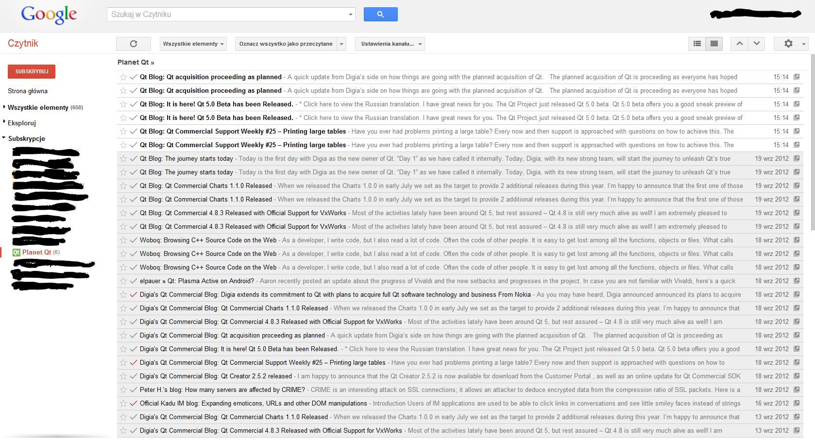
Task: Toggle read checkmark on elpauer Plasma Active post
Action: click(x=134, y=281)
